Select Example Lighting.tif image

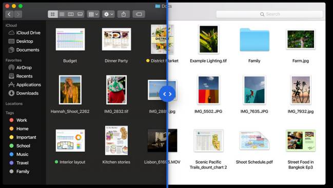pyautogui.click(x=208, y=39)
